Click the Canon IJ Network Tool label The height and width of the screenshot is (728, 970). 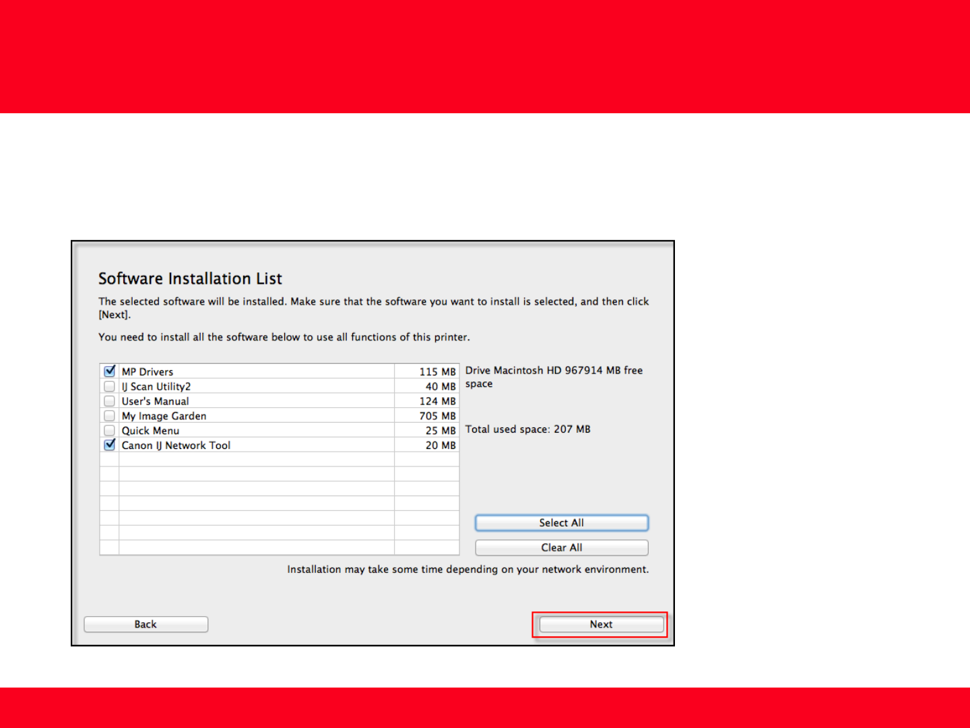click(x=176, y=446)
